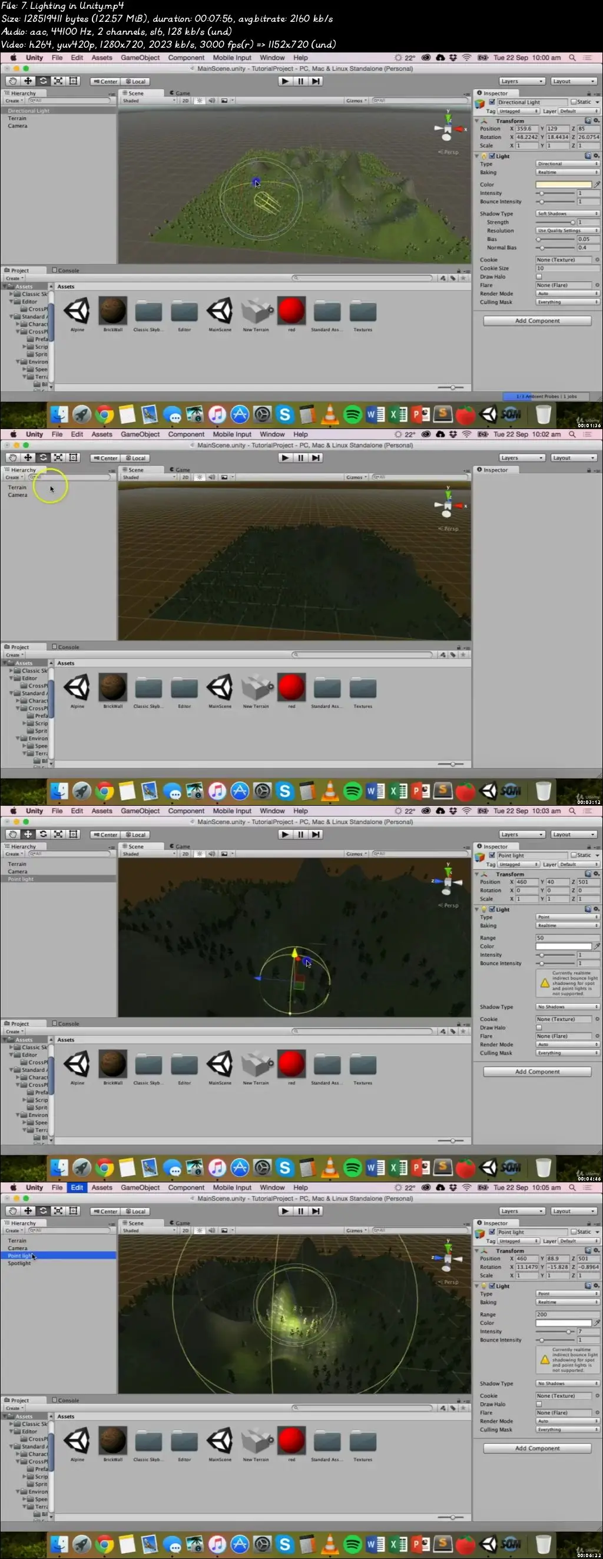Toggle the Light component checkbox in the 10:03 am frame
The image size is (603, 1559).
(492, 909)
